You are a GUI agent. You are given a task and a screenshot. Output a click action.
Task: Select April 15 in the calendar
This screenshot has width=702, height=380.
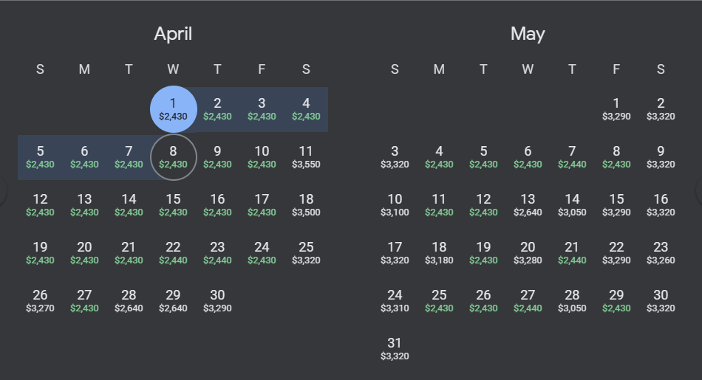(x=173, y=205)
